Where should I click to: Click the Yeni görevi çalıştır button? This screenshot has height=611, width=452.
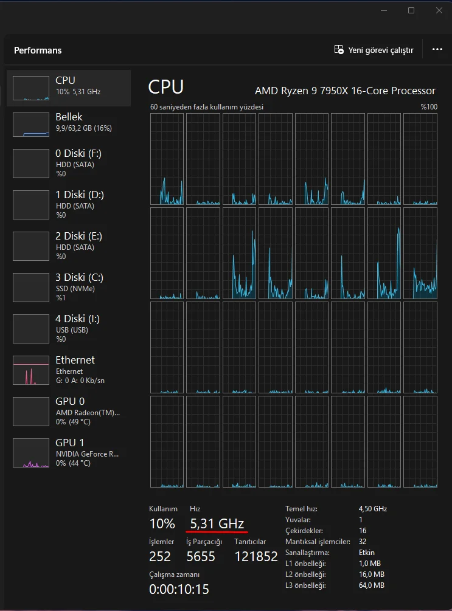click(x=374, y=50)
